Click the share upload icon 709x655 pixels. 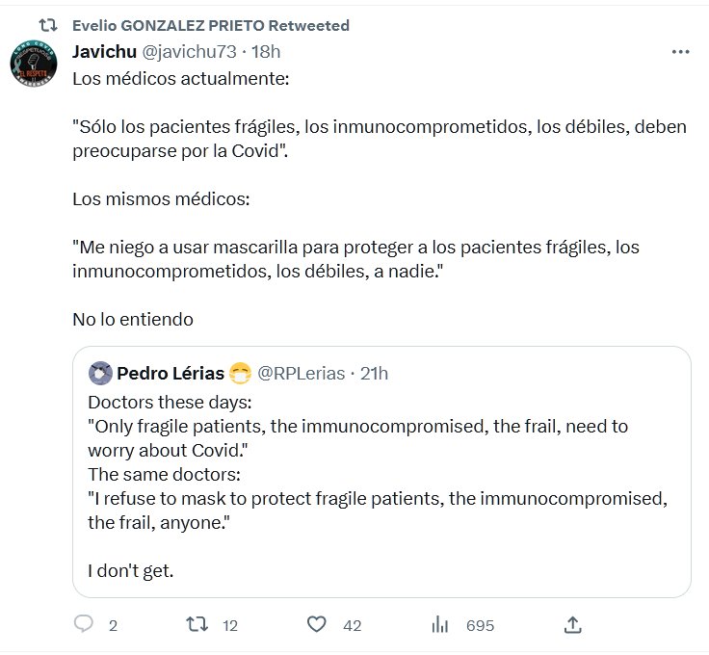click(572, 625)
